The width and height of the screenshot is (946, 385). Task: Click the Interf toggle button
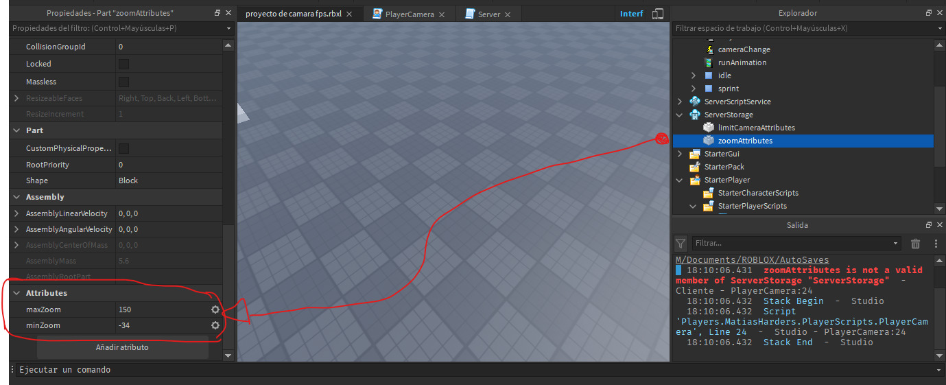[632, 14]
